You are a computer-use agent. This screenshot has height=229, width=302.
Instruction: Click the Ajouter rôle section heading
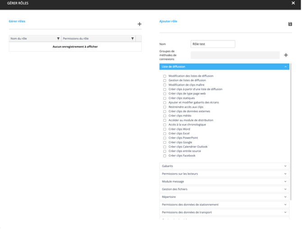tap(168, 21)
